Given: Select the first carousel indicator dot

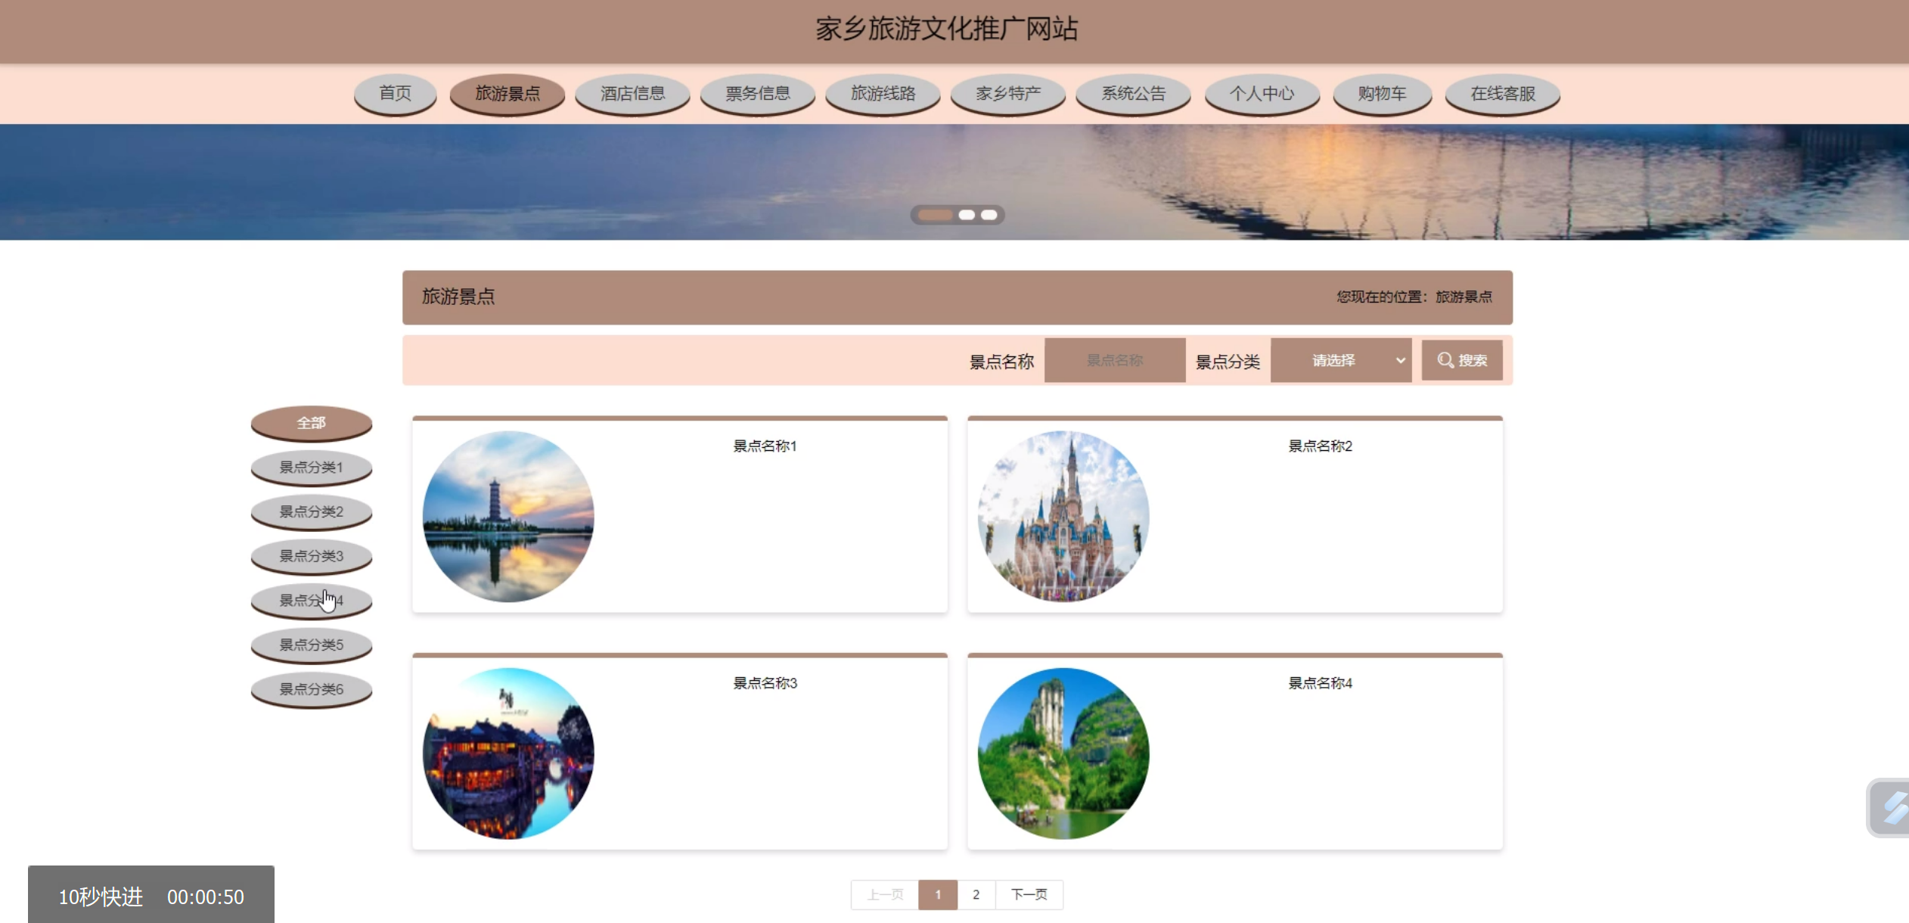Looking at the screenshot, I should click(x=936, y=215).
